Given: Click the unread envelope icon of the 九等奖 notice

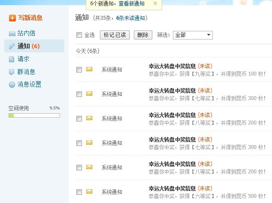Looking at the screenshot, I should (x=89, y=69).
